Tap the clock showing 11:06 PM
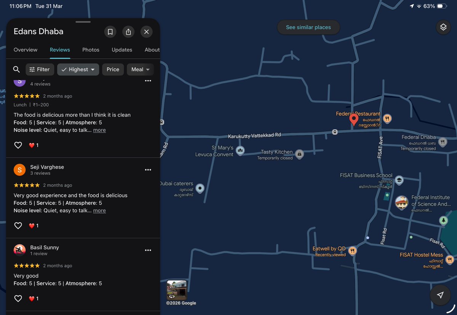 tap(20, 6)
